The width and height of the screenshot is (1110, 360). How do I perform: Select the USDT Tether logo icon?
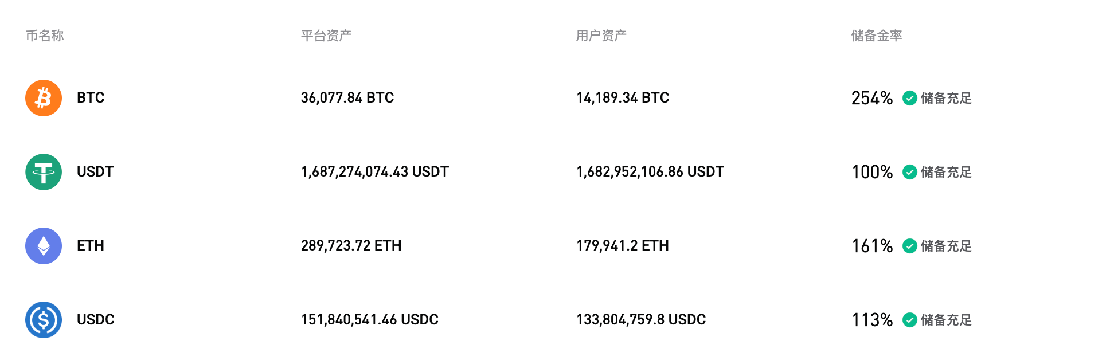(43, 171)
